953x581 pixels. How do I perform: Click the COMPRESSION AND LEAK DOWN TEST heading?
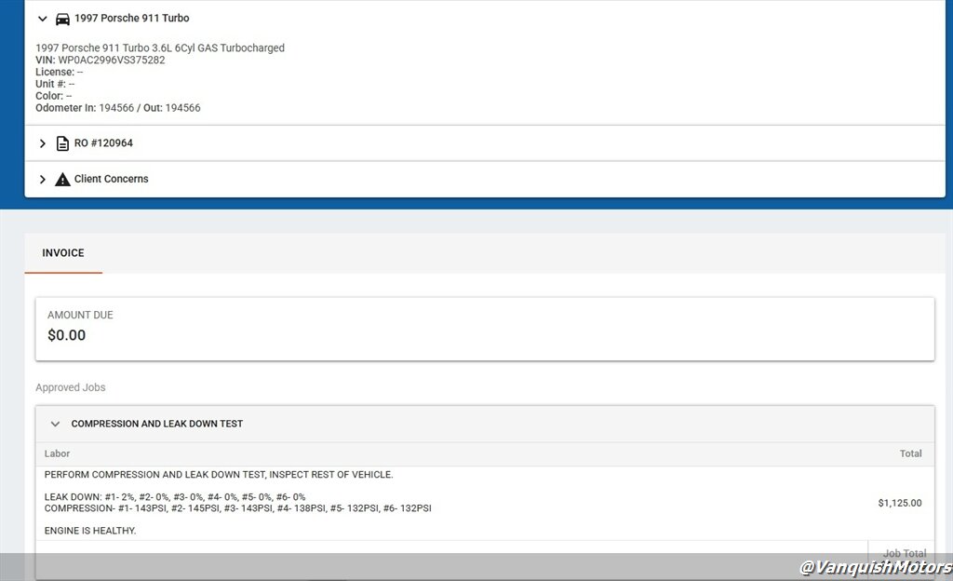pos(156,424)
